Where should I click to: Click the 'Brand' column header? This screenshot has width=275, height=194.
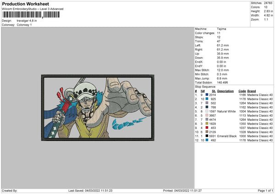(252, 91)
